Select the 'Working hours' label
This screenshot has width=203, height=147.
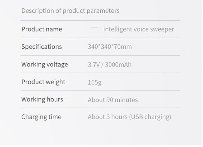[42, 100]
